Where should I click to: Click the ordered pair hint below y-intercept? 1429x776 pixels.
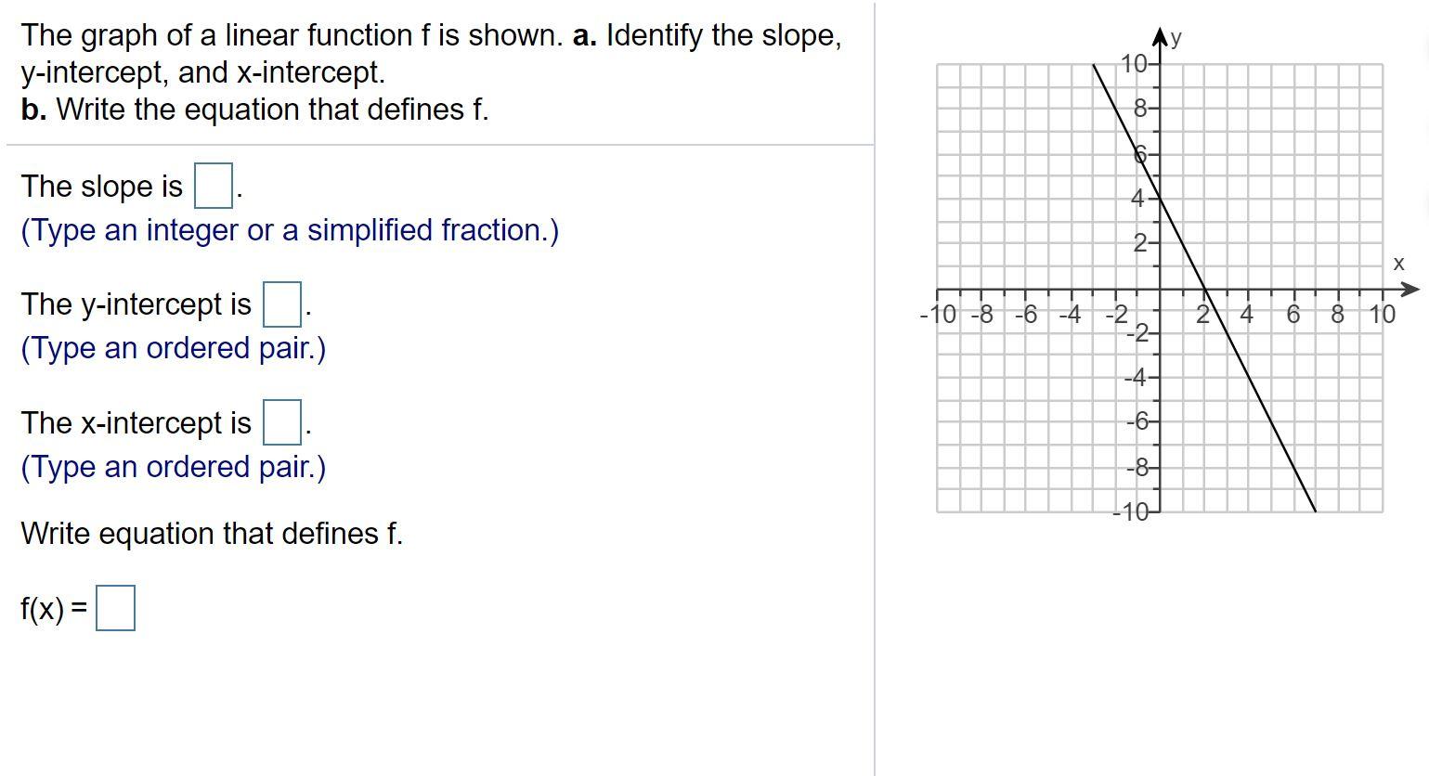point(172,348)
